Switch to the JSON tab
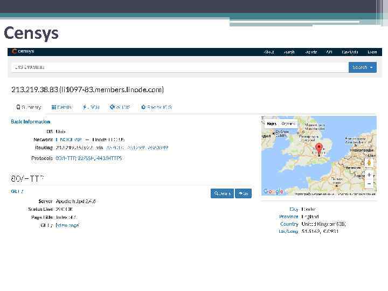 (x=91, y=107)
